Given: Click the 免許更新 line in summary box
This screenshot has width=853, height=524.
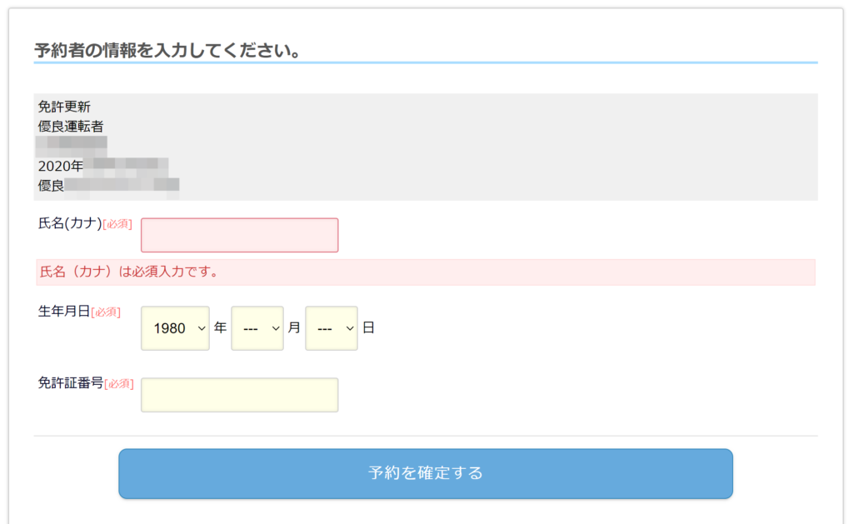Looking at the screenshot, I should 64,107.
